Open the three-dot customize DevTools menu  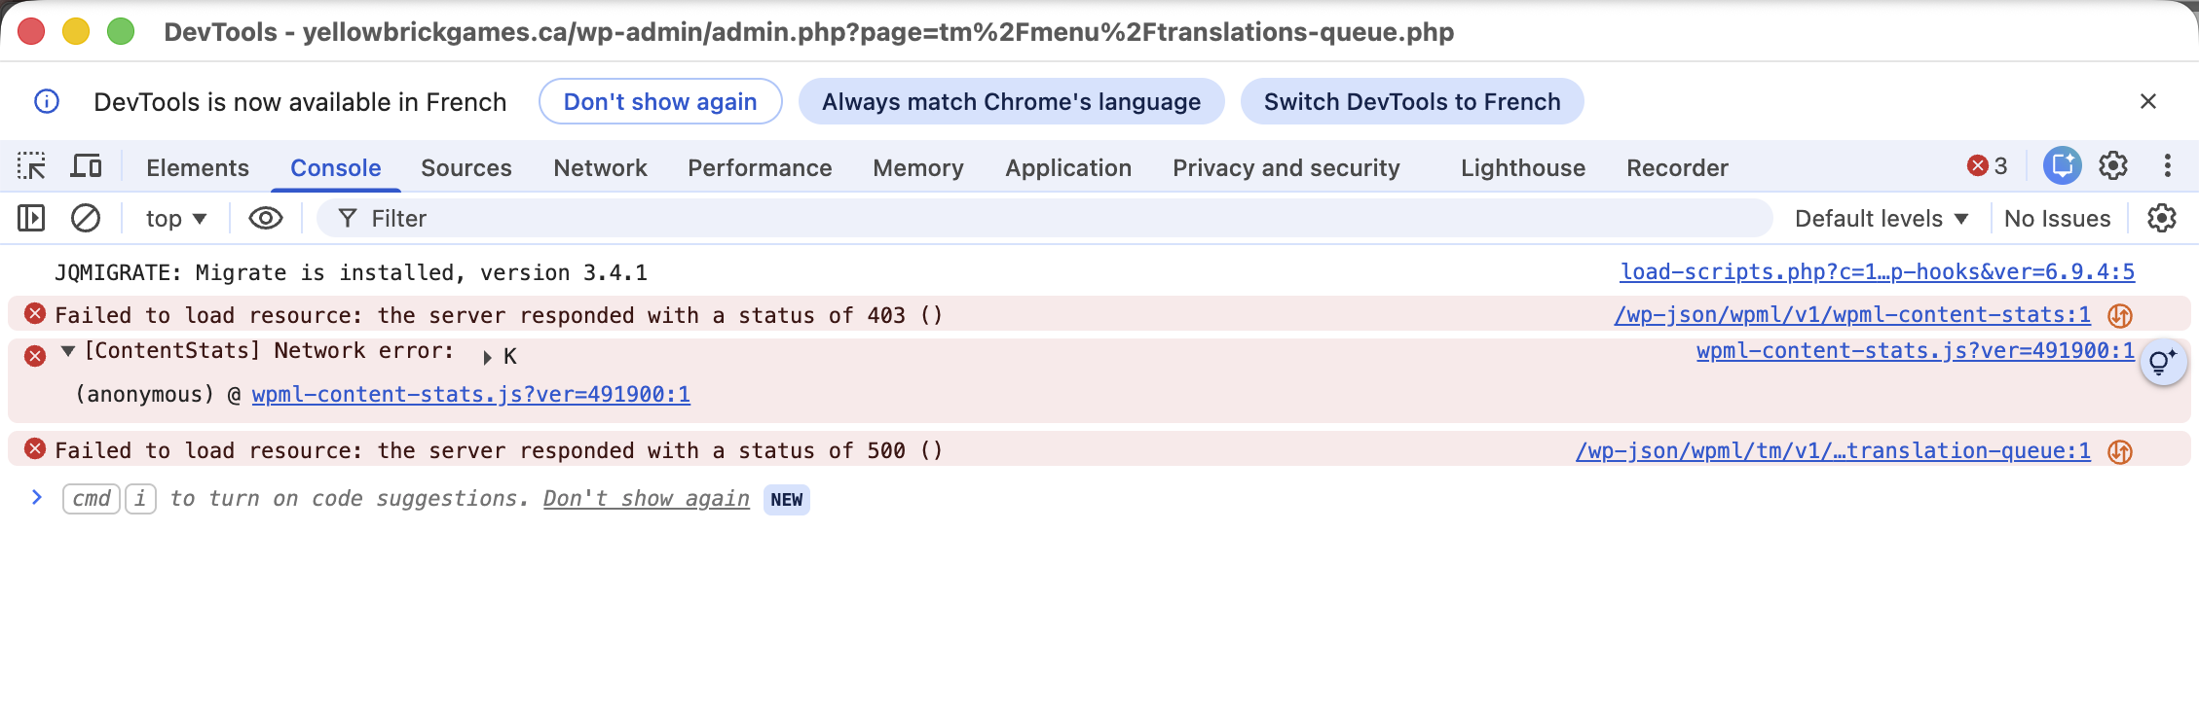tap(2167, 166)
